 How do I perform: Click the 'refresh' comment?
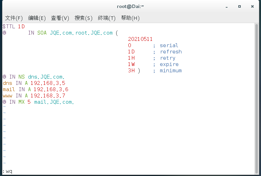pyautogui.click(x=171, y=52)
